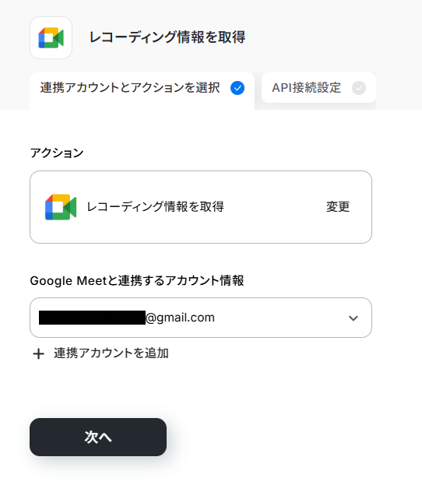Click the レコーディング情報を取得 action box
This screenshot has height=492, width=422.
(x=201, y=207)
